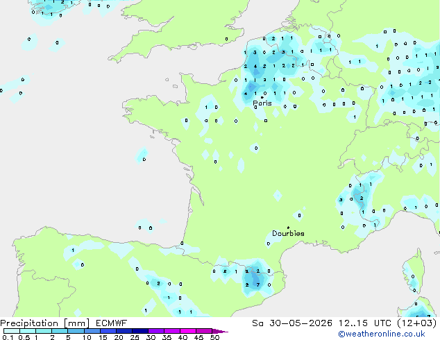Pick the lightest legend swatch after 0.1
Image resolution: width=440 pixels, height=340 pixels.
(x=12, y=331)
